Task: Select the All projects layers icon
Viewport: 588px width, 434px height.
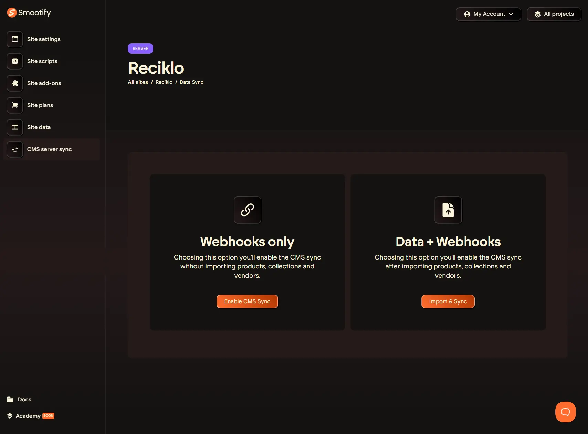Action: 538,14
